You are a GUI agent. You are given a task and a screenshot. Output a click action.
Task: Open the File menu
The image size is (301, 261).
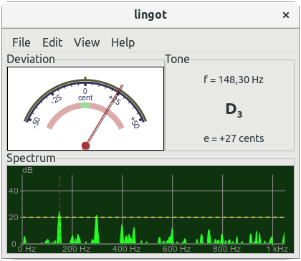[x=21, y=42]
